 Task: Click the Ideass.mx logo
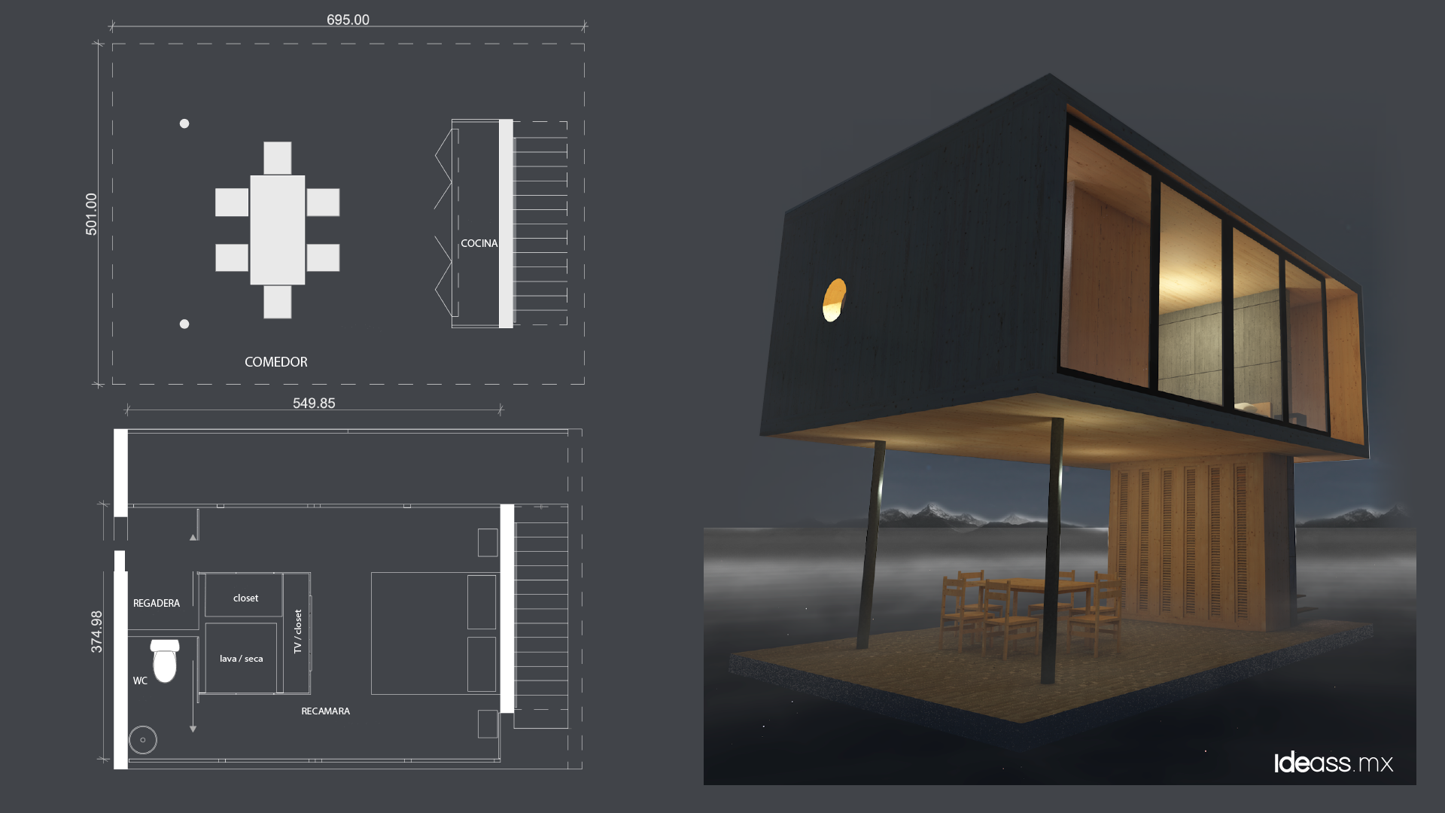pos(1333,763)
